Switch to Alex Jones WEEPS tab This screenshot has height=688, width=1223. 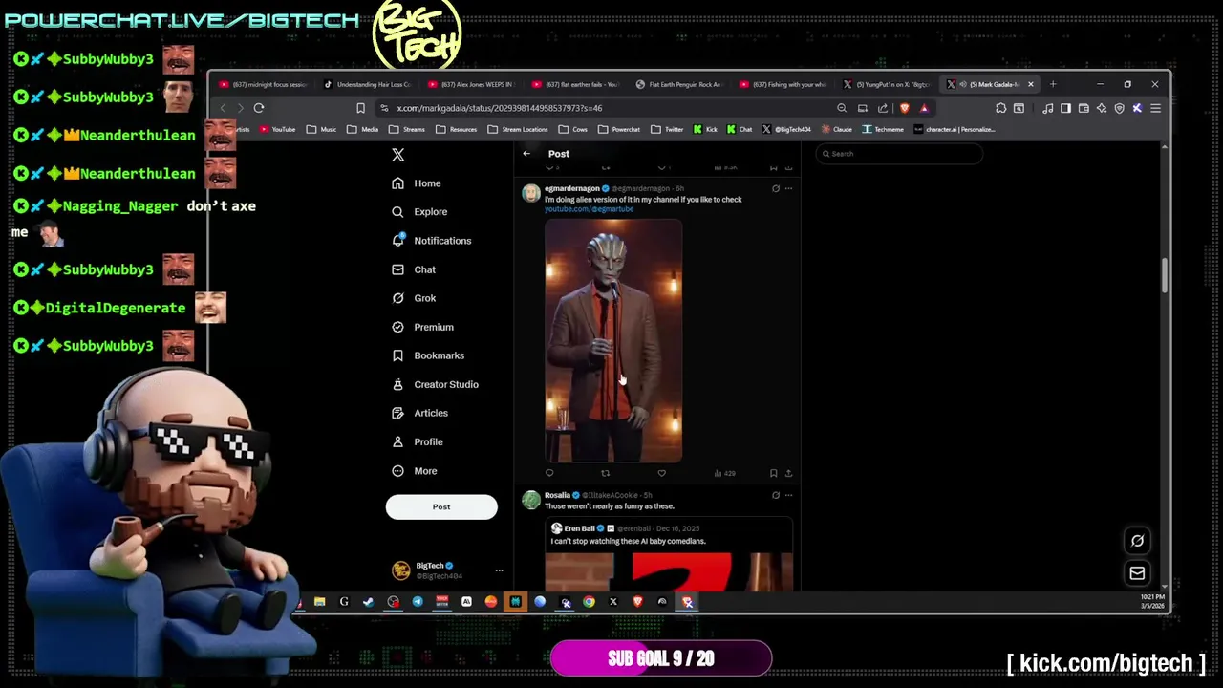point(471,84)
